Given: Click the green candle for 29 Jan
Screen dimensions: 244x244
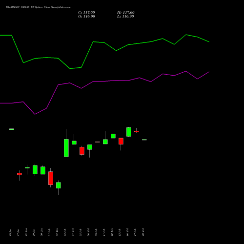Looking at the screenshot, I should pyautogui.click(x=35, y=170).
